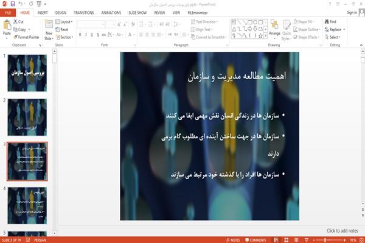Screen dimensions: 365x243
Task: Clear all text formatting
Action: (x=133, y=24)
